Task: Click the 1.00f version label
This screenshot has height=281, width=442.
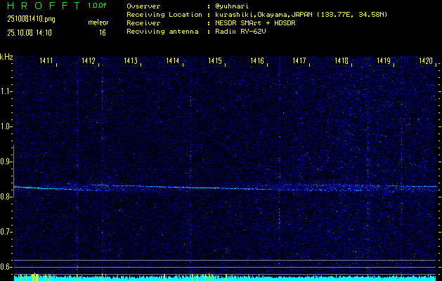Action: pyautogui.click(x=98, y=6)
